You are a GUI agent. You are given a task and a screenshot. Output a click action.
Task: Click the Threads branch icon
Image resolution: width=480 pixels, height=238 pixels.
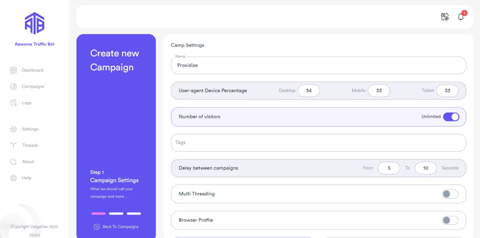click(x=14, y=146)
